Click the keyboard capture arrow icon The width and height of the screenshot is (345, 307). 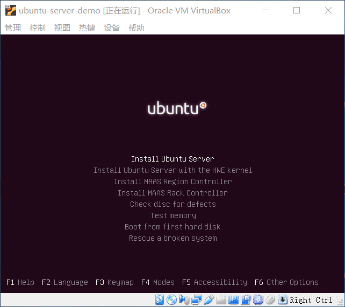[x=283, y=299]
